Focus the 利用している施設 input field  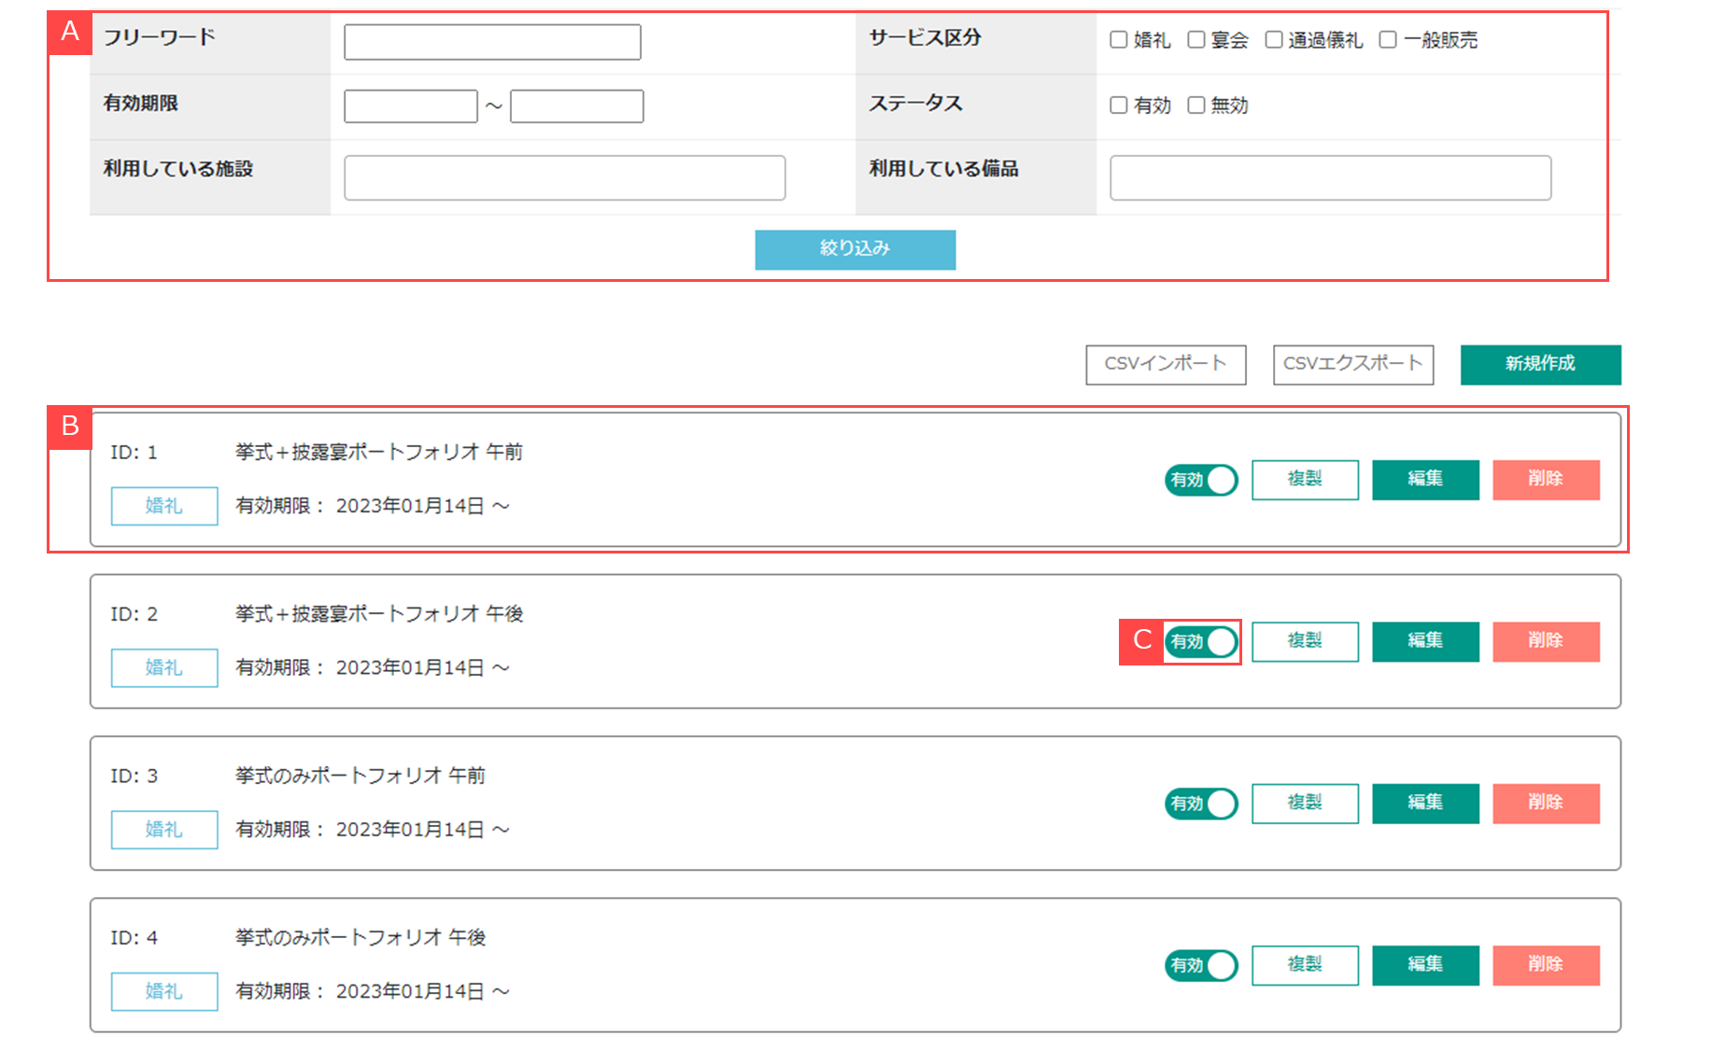(x=564, y=177)
